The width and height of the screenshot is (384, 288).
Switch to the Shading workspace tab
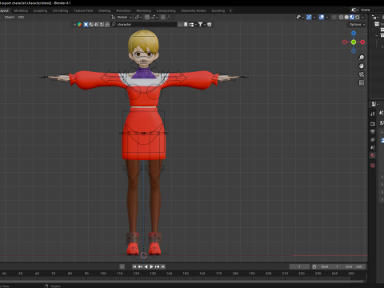[104, 10]
